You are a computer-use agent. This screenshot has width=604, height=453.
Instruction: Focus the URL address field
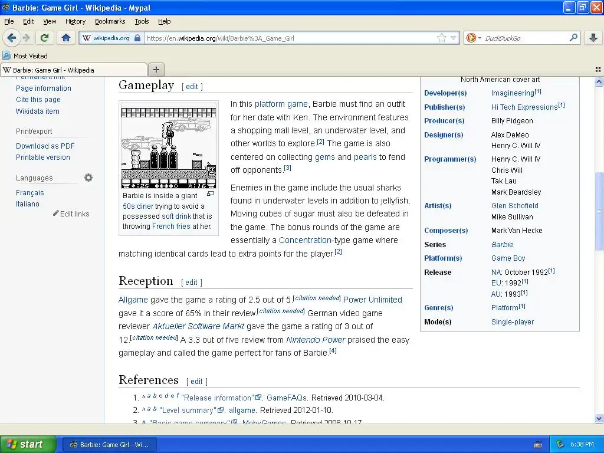tap(290, 38)
